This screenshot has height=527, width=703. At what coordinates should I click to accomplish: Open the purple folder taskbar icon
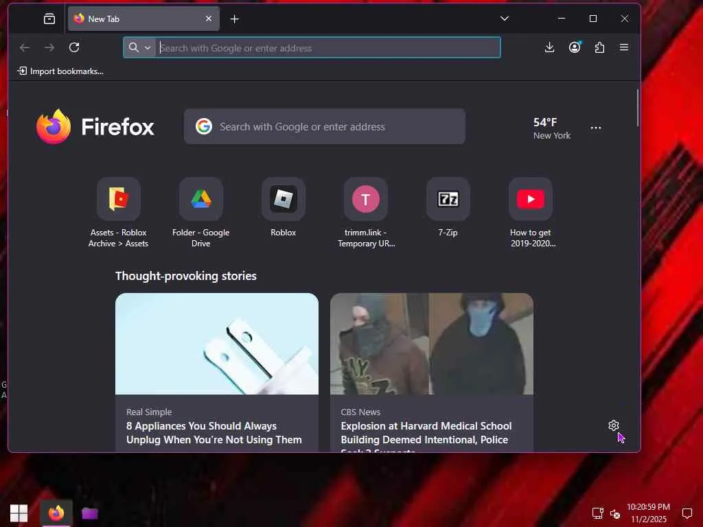pos(90,513)
